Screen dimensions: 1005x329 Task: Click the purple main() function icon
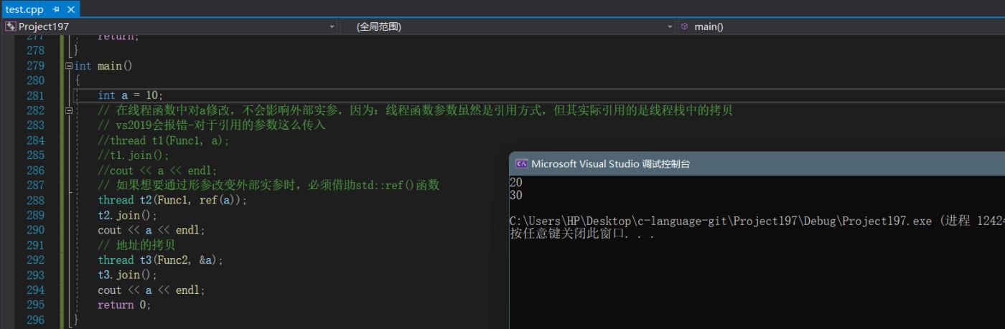[684, 27]
